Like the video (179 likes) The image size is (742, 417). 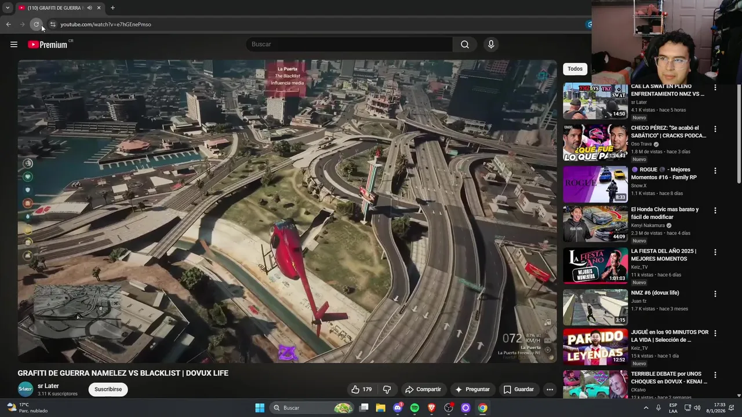(x=362, y=389)
